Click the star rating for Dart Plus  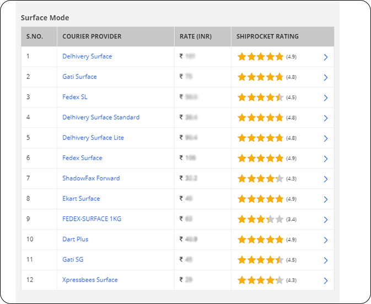260,240
